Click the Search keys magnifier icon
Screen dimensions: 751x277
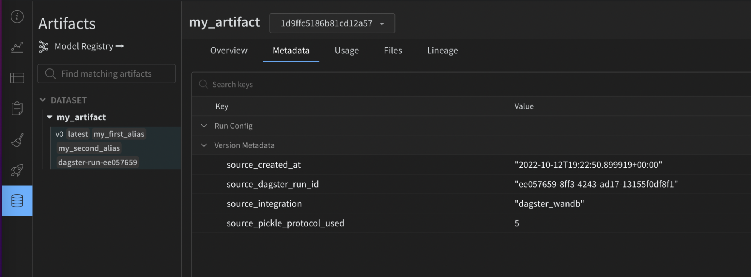coord(203,84)
